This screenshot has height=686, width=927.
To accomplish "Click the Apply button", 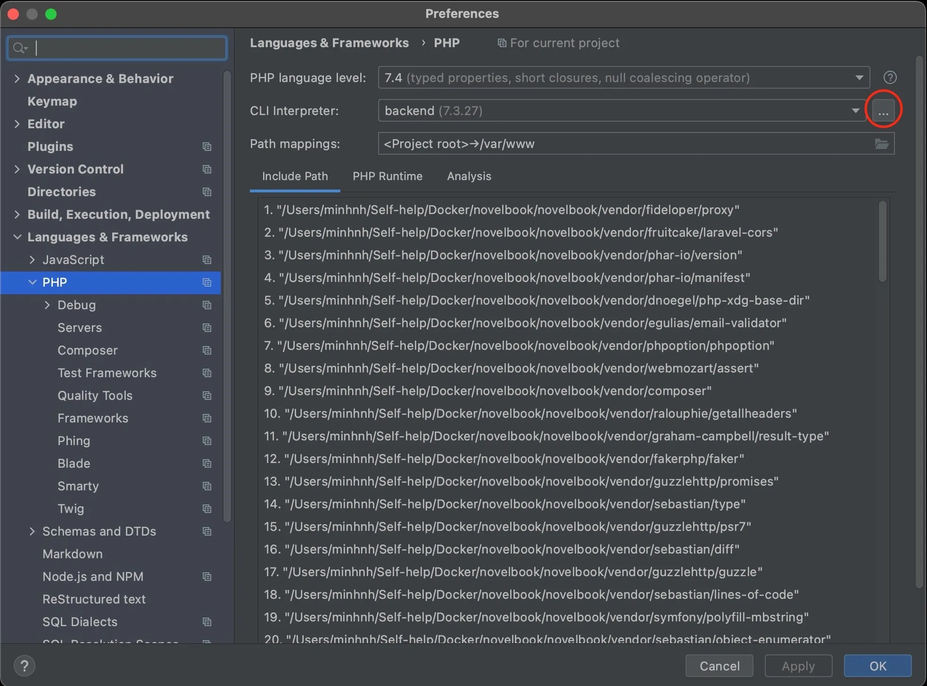I will coord(798,666).
